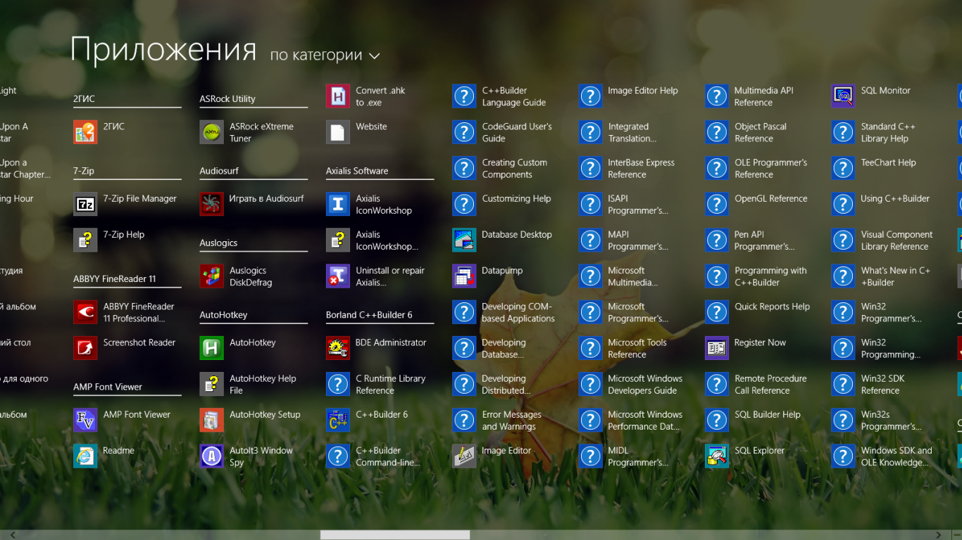Select OpenGL Reference text
This screenshot has height=540, width=962.
point(771,199)
